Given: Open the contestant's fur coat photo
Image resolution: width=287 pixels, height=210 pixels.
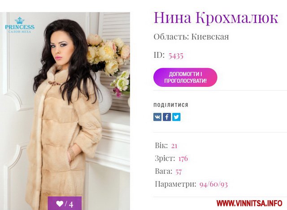Looking at the screenshot, I should tap(65, 111).
